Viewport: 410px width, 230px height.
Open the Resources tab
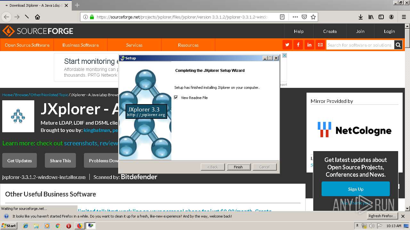pos(188,45)
